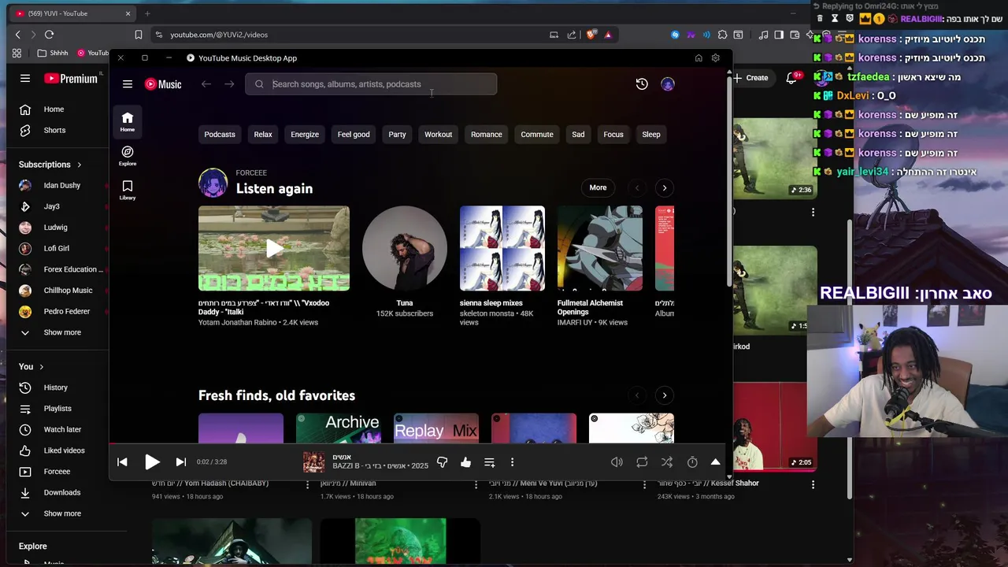1008x567 pixels.
Task: Open the Replay Mix card
Action: [436, 428]
